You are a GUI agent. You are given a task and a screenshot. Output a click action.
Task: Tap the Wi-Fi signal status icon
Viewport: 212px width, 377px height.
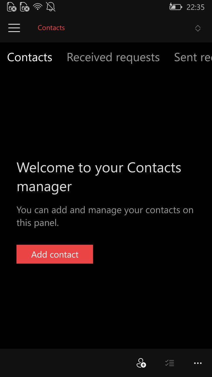click(38, 7)
